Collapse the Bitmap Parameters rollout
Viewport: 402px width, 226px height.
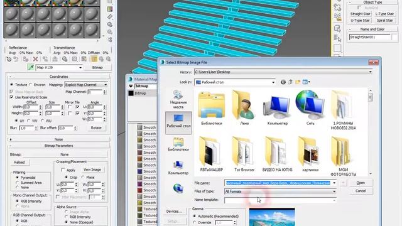pos(58,145)
